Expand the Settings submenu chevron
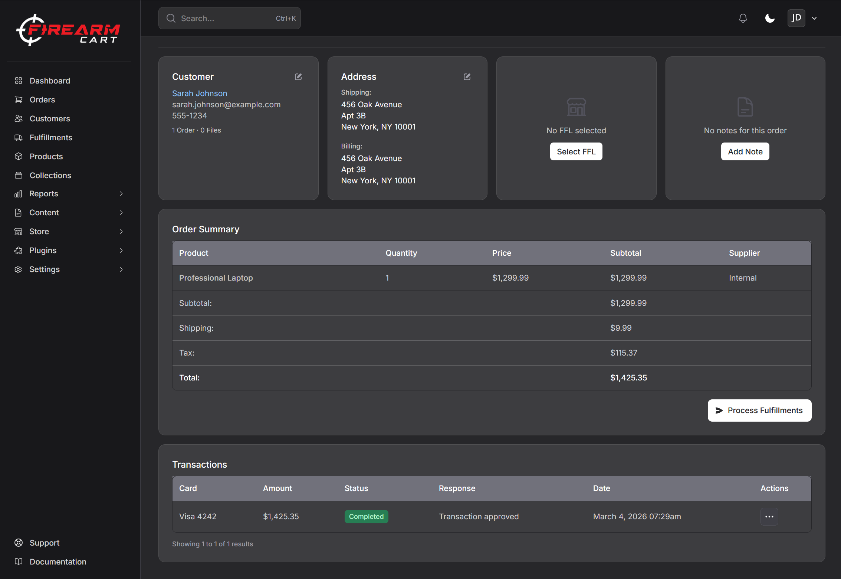This screenshot has width=841, height=579. [121, 269]
